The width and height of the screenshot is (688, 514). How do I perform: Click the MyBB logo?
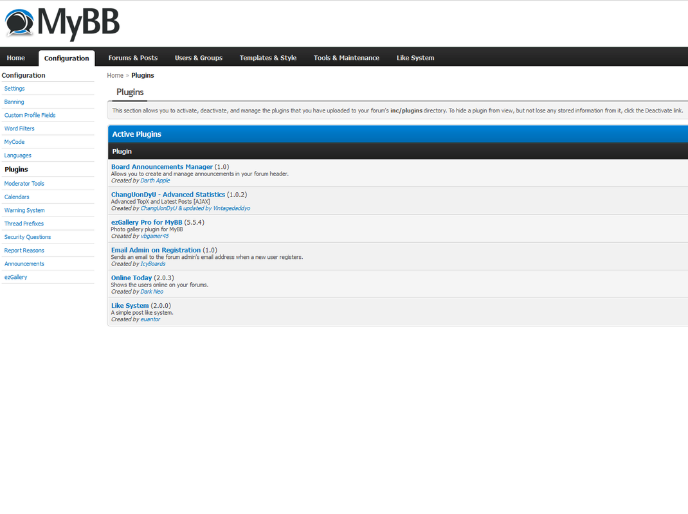tap(62, 24)
